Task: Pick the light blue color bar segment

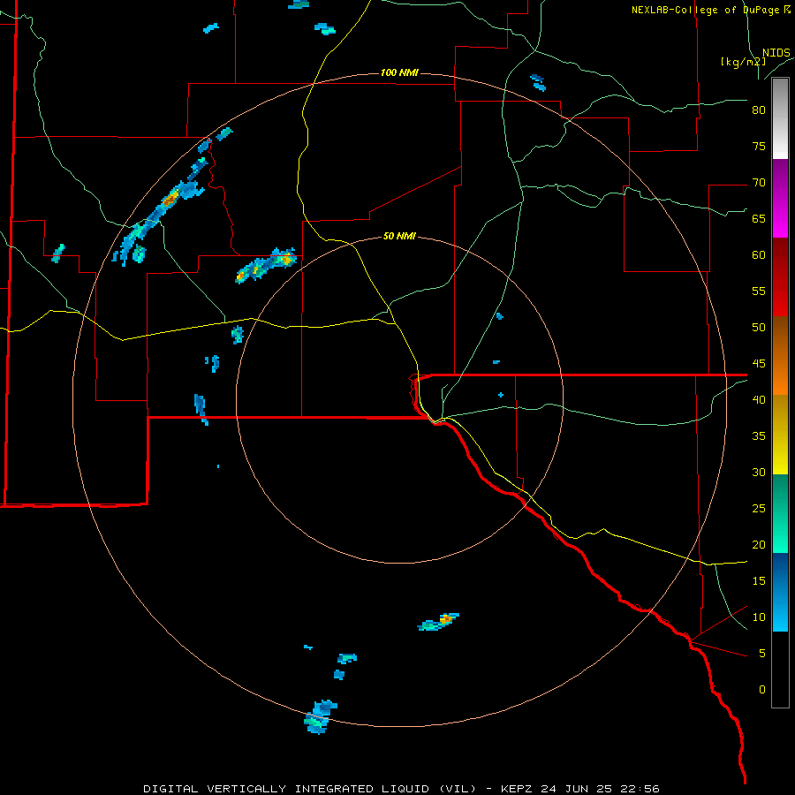Action: (x=780, y=592)
